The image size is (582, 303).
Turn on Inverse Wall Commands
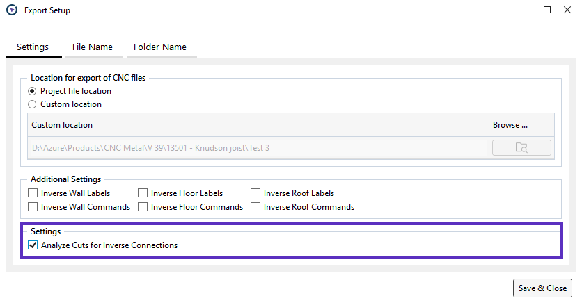(33, 207)
